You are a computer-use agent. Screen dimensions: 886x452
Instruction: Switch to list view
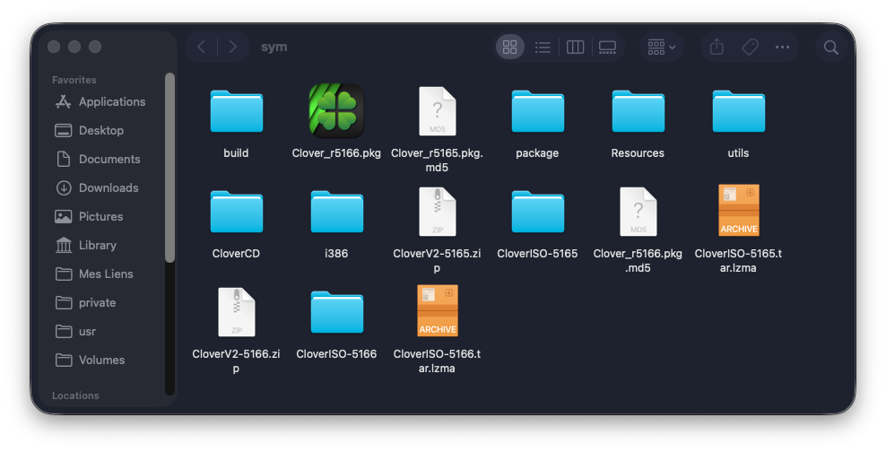tap(543, 47)
